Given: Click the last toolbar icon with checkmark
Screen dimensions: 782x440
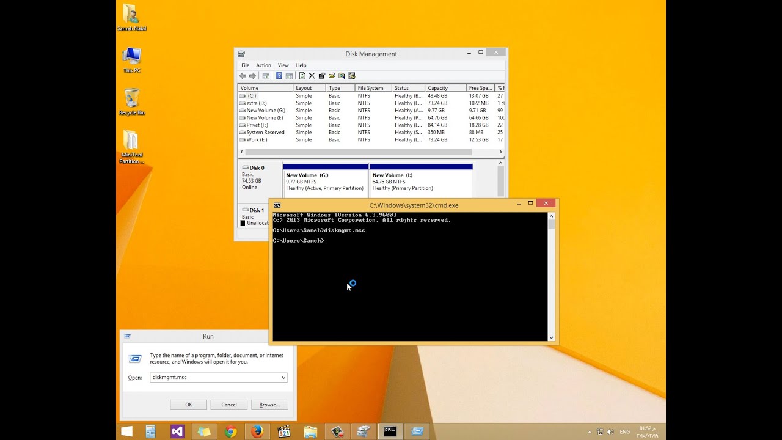Looking at the screenshot, I should [352, 76].
